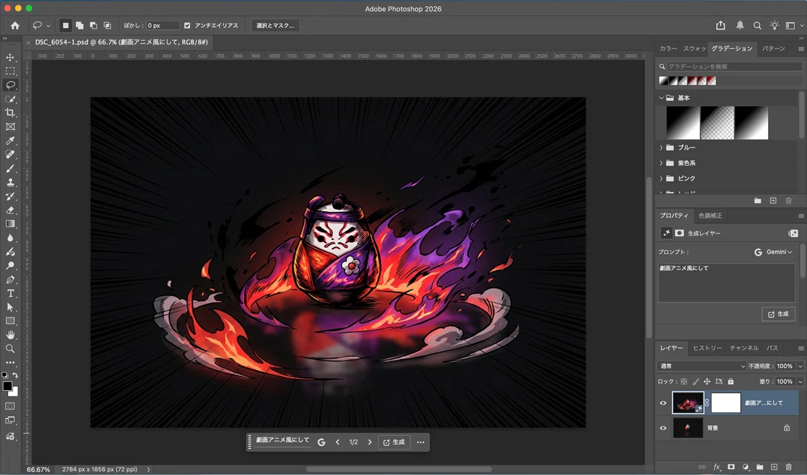
Task: Switch to the 色調補正 tab
Action: [710, 215]
